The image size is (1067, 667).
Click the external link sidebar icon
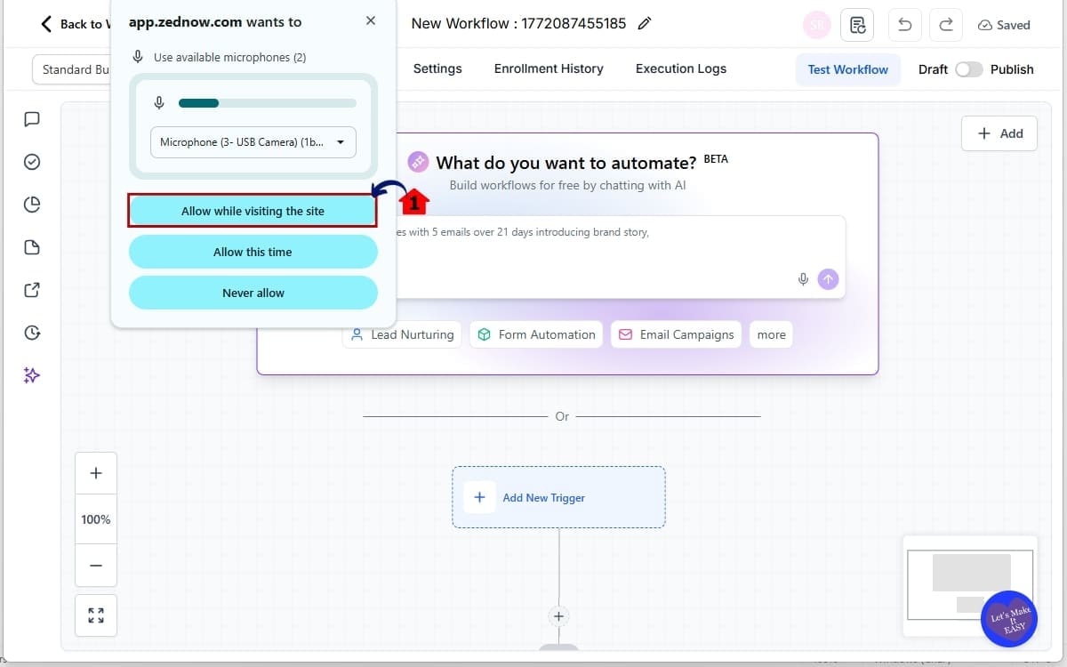[x=32, y=289]
